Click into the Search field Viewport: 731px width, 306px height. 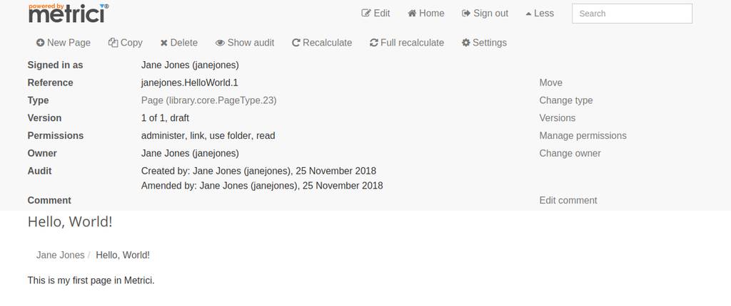632,14
